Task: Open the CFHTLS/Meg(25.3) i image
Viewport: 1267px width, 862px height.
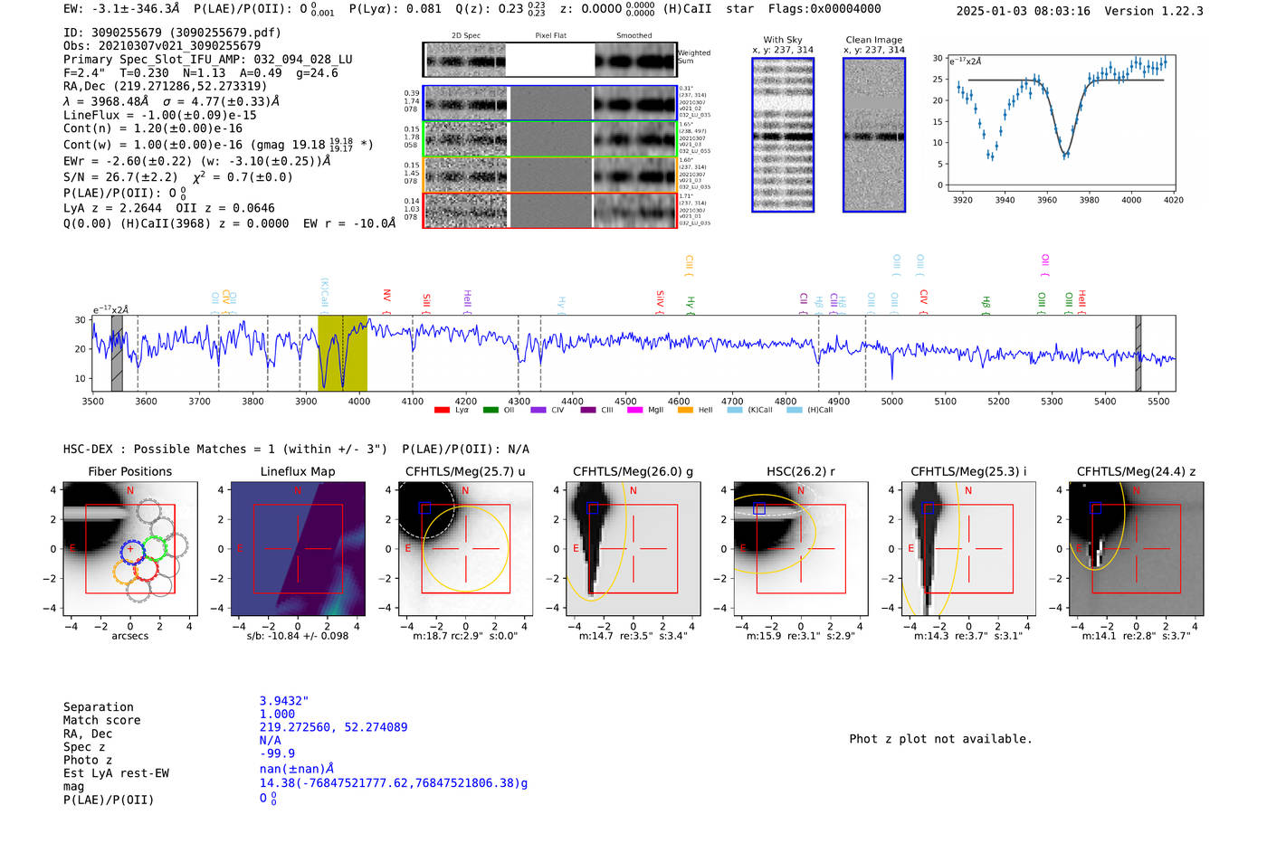Action: (x=968, y=549)
